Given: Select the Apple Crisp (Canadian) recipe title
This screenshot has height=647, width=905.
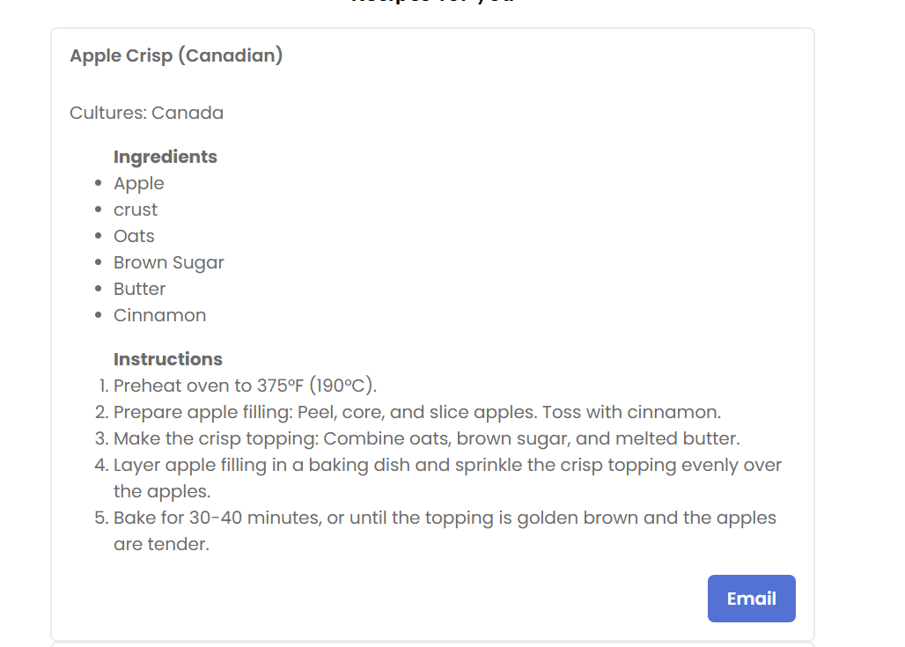Looking at the screenshot, I should click(177, 55).
